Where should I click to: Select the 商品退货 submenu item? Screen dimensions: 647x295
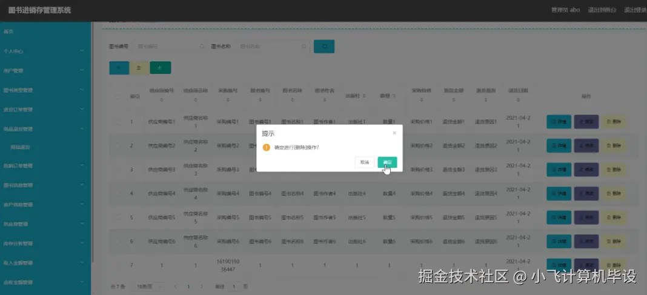pos(20,147)
